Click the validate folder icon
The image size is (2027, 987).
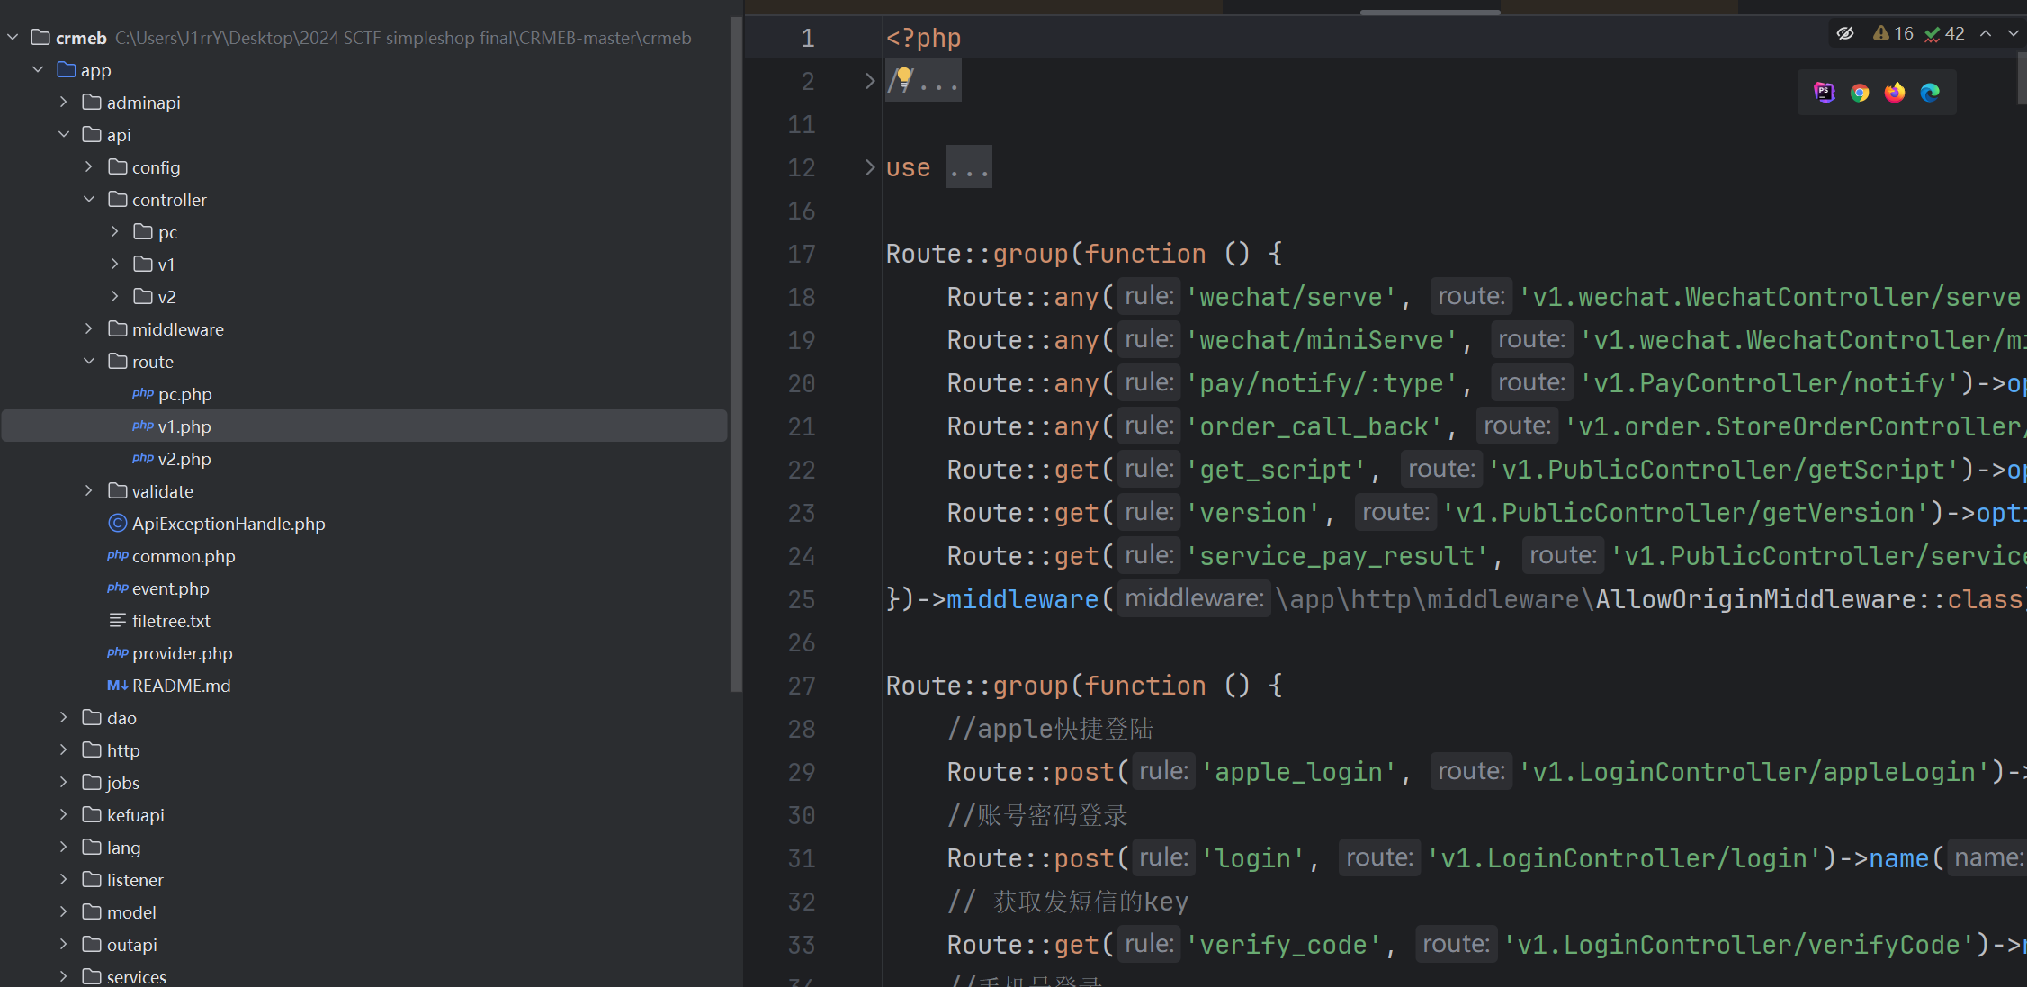pyautogui.click(x=117, y=490)
